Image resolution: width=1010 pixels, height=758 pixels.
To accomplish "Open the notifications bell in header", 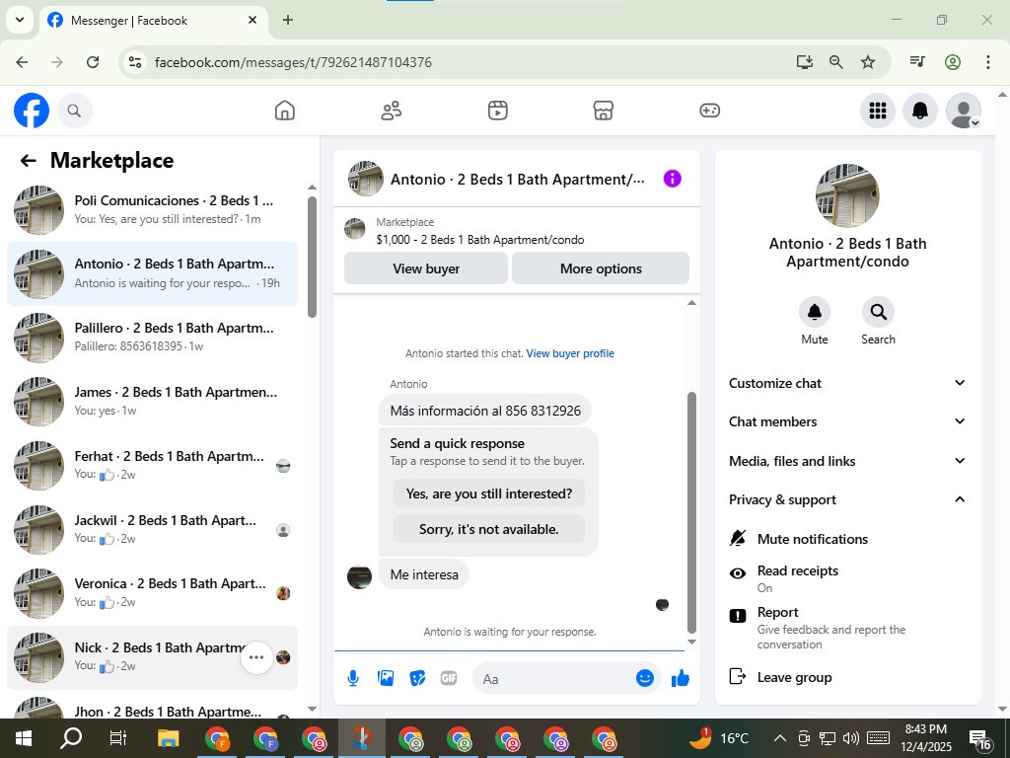I will point(920,111).
